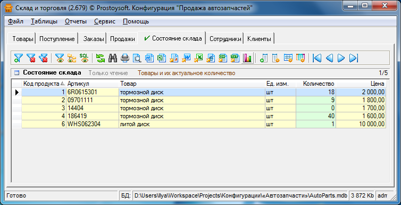Click the price cell 10 000,00

click(x=361, y=125)
